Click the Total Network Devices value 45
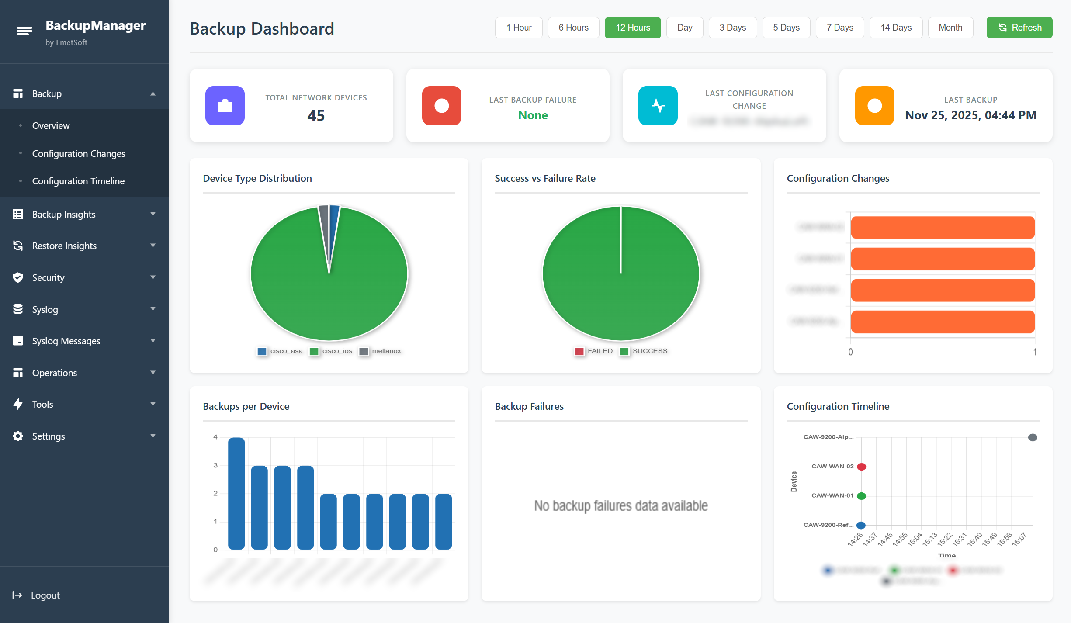 pos(316,116)
